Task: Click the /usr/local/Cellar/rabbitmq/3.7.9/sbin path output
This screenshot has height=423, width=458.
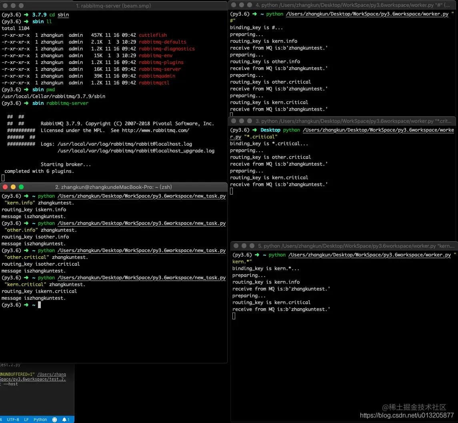Action: (x=54, y=96)
